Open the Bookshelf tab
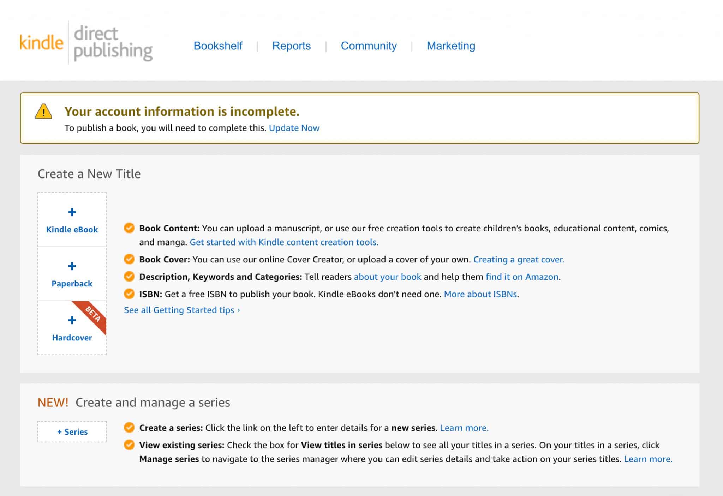The width and height of the screenshot is (723, 496). pos(218,46)
